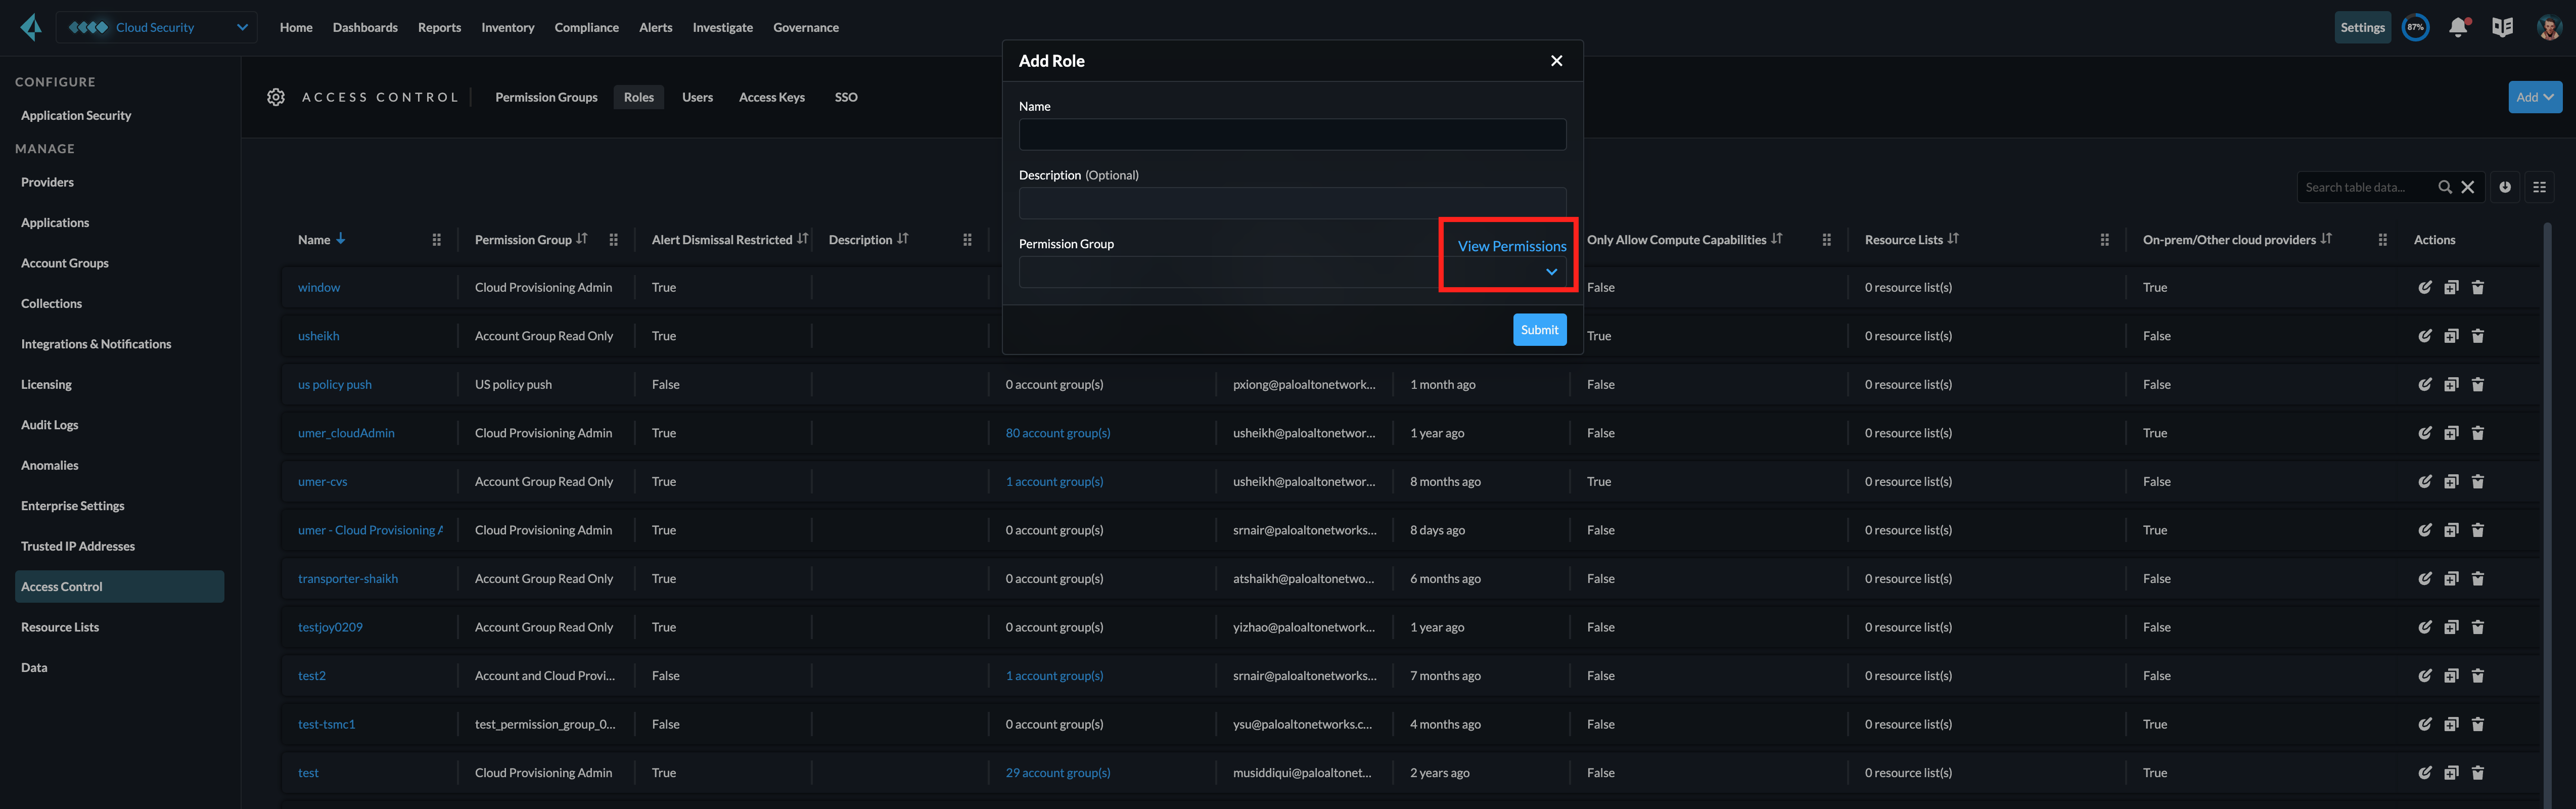
Task: Click the Access Control gear icon
Action: [x=276, y=97]
